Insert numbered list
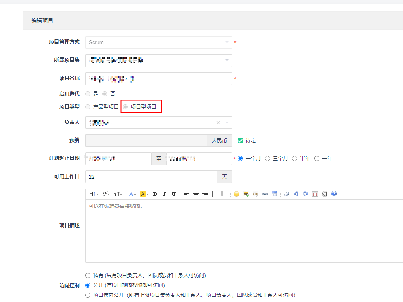403x302 pixels. click(x=215, y=194)
